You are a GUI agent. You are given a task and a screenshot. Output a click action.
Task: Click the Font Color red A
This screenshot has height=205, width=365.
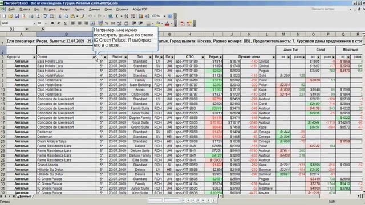point(167,23)
